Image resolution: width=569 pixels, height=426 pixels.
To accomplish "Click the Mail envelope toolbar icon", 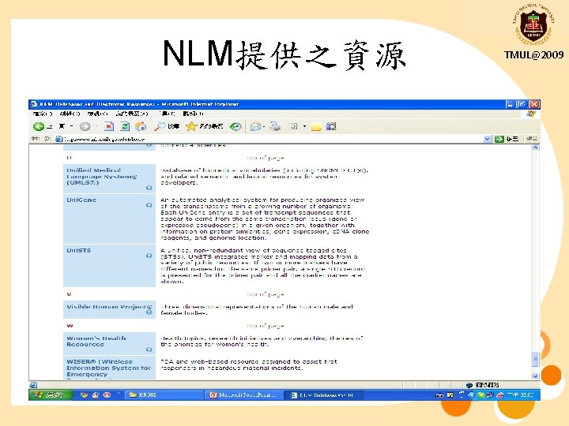I will [x=255, y=126].
